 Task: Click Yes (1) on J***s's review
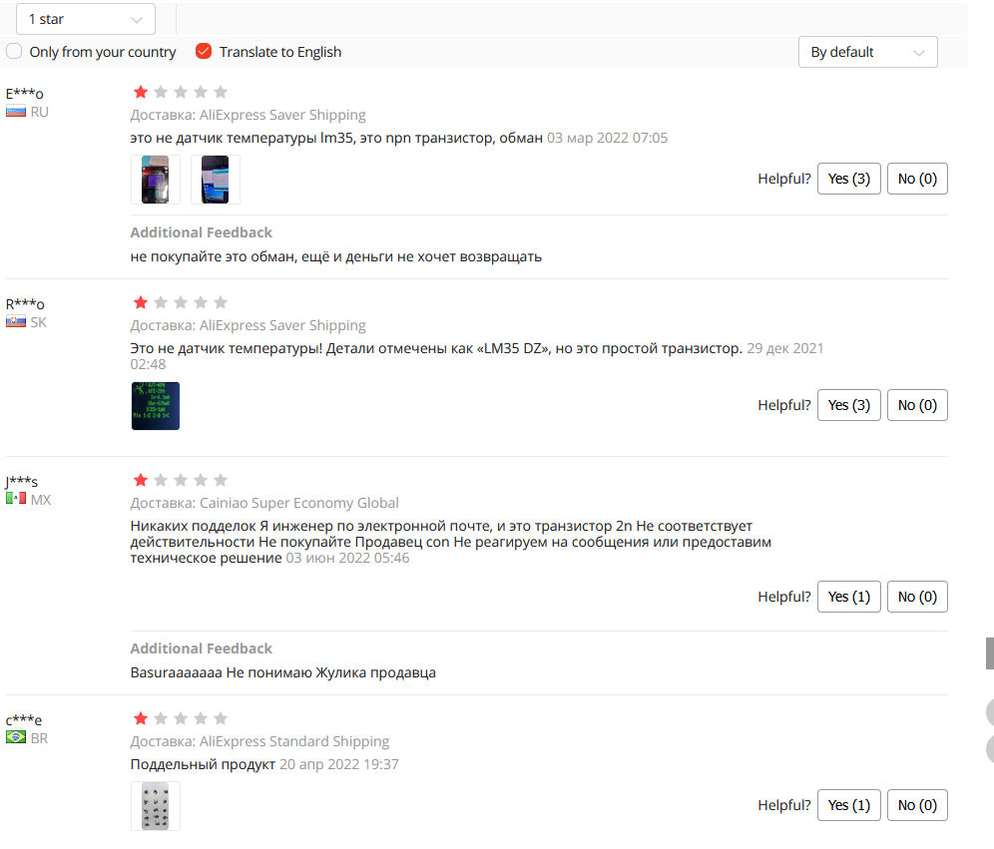(849, 597)
